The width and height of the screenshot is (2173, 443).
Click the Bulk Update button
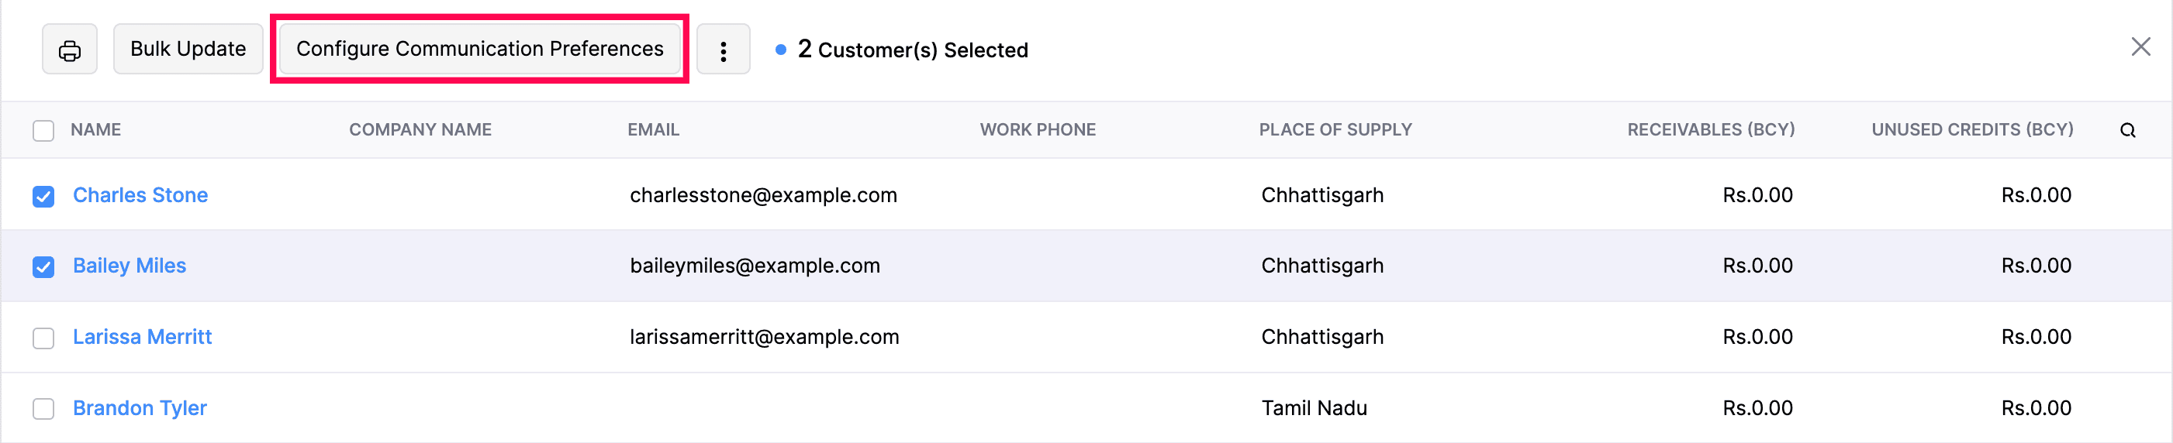coord(188,50)
